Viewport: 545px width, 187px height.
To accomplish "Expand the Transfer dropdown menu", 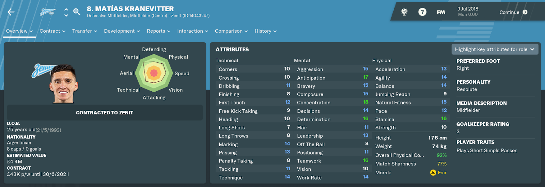I will pyautogui.click(x=84, y=31).
